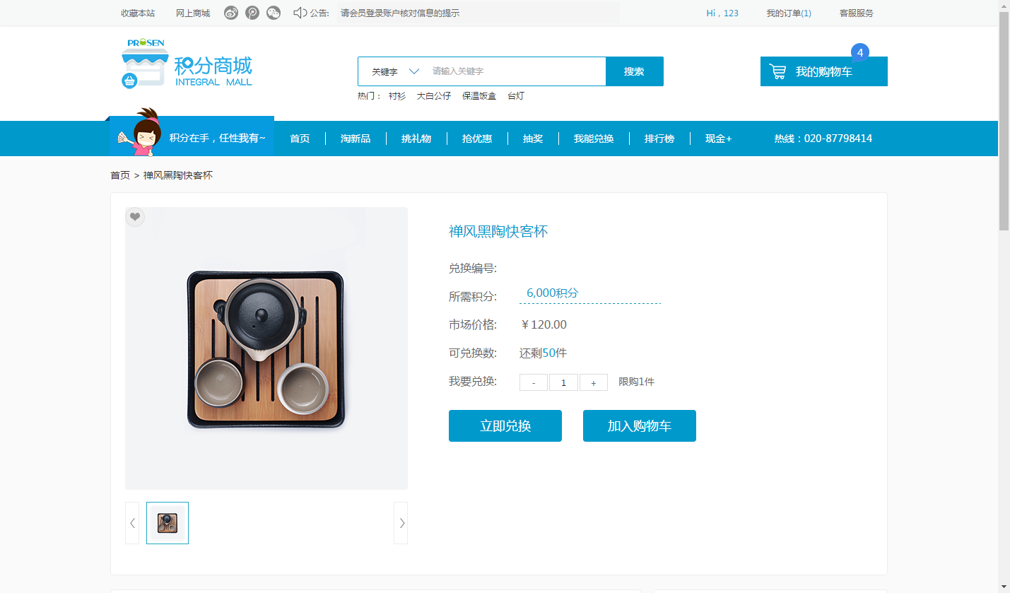This screenshot has width=1010, height=593.
Task: Select the tea set product thumbnail
Action: [x=168, y=523]
